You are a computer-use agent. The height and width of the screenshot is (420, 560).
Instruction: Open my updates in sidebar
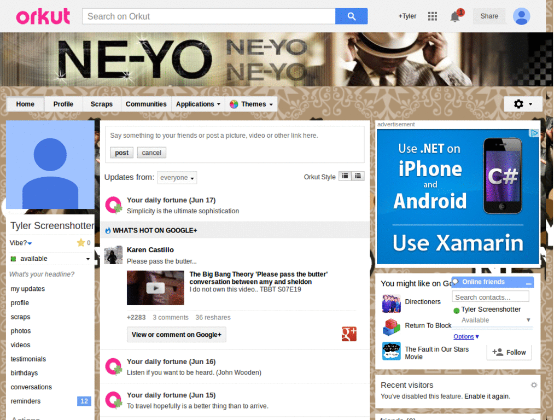28,289
